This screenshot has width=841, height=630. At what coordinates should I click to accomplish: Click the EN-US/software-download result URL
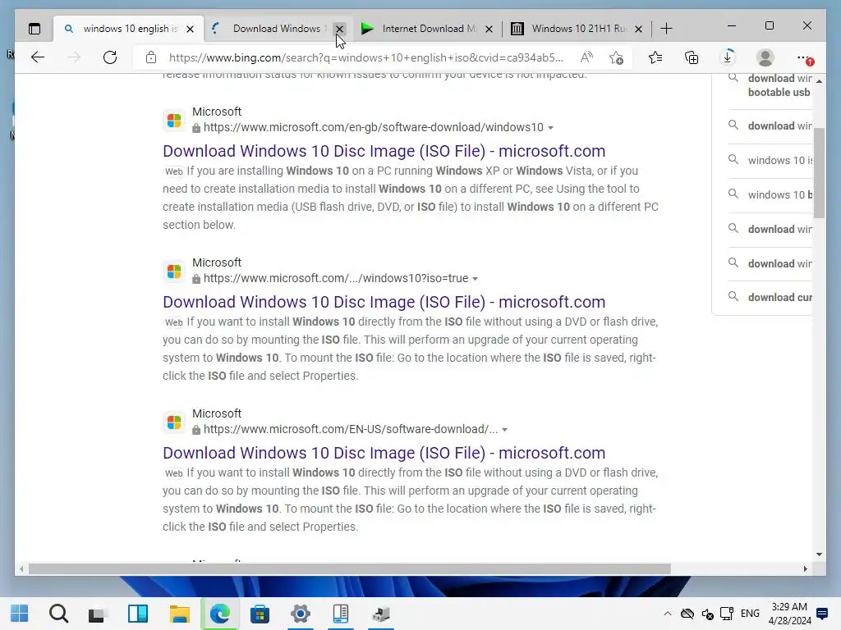click(x=351, y=430)
